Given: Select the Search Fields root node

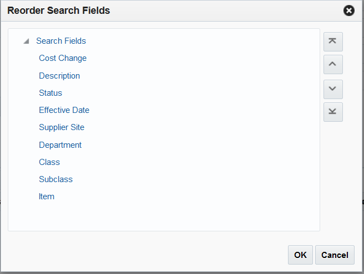Looking at the screenshot, I should point(61,41).
